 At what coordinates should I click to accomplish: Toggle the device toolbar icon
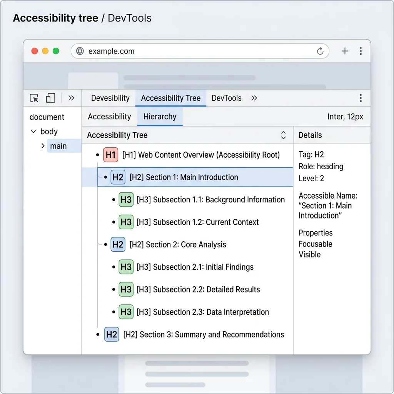pos(50,98)
